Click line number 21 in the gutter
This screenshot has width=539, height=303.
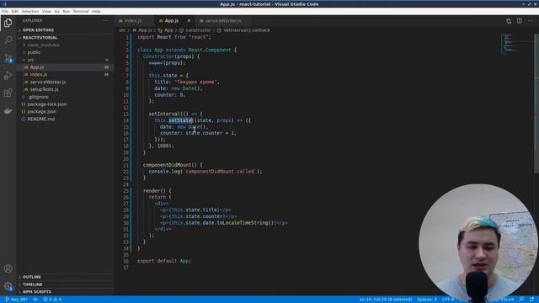point(125,165)
